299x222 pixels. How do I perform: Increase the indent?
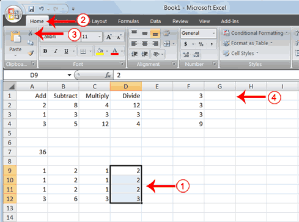pos(145,54)
